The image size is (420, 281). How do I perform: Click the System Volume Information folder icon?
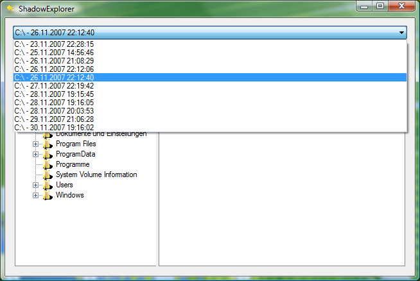[48, 175]
